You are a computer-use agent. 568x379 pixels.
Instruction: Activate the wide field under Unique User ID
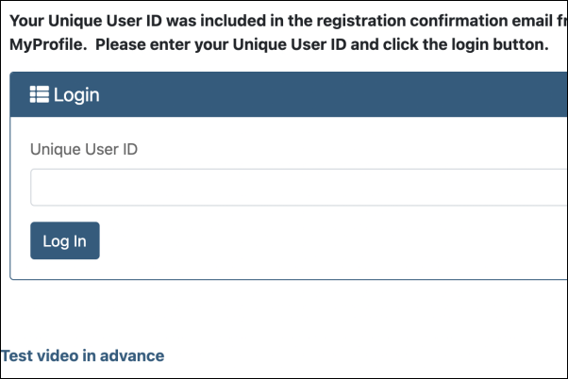299,188
